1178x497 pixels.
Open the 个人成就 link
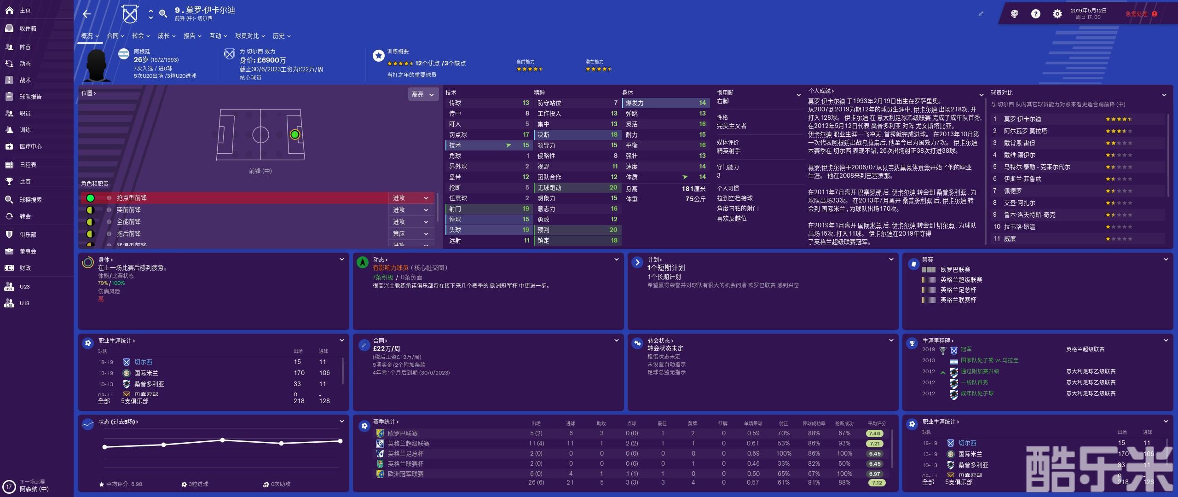(821, 91)
